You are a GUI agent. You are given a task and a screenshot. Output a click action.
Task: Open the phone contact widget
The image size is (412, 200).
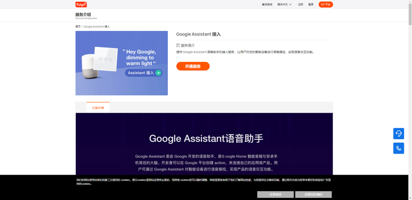[399, 148]
